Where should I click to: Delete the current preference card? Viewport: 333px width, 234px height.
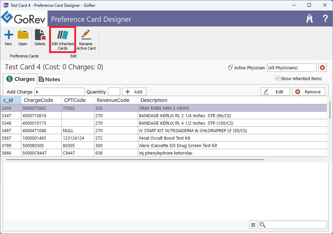pos(40,38)
